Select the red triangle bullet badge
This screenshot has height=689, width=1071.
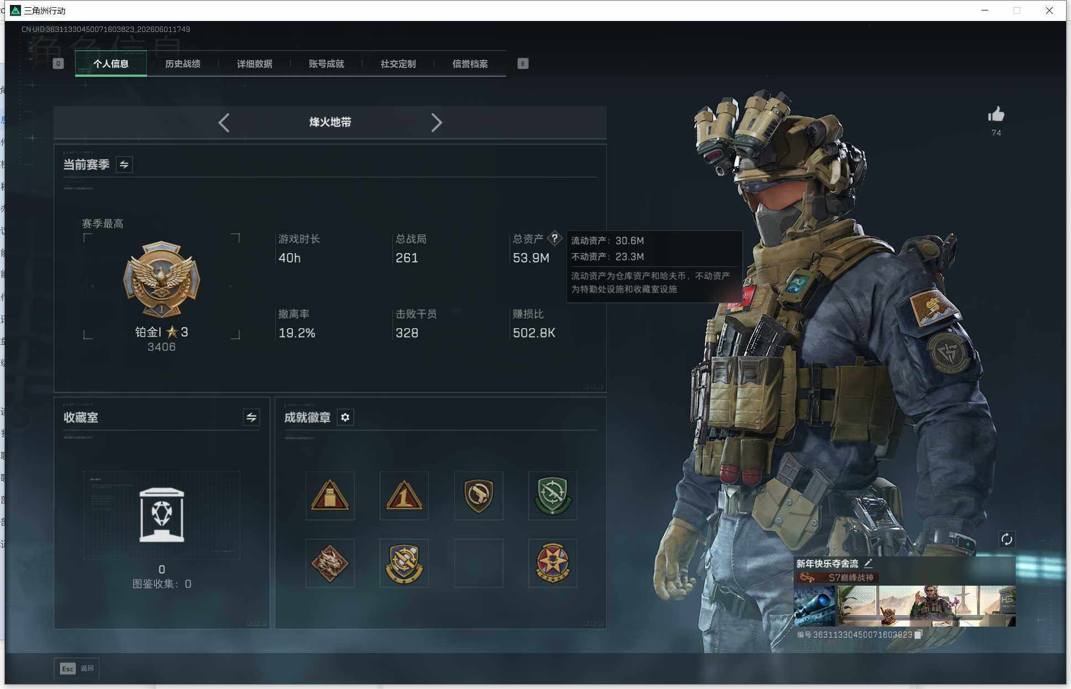pyautogui.click(x=330, y=496)
